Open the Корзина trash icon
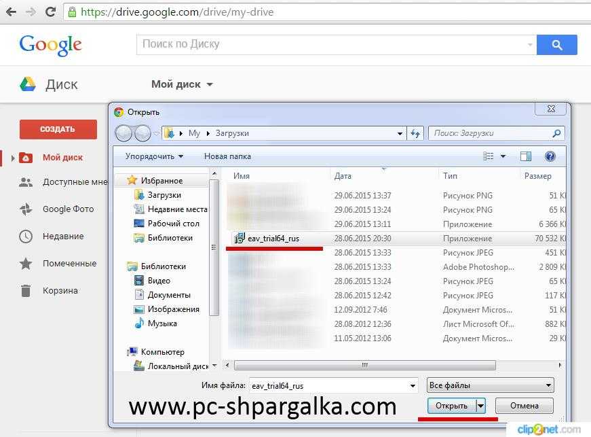 (26, 291)
